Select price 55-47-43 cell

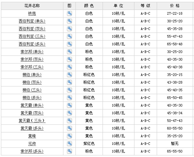(x=175, y=36)
